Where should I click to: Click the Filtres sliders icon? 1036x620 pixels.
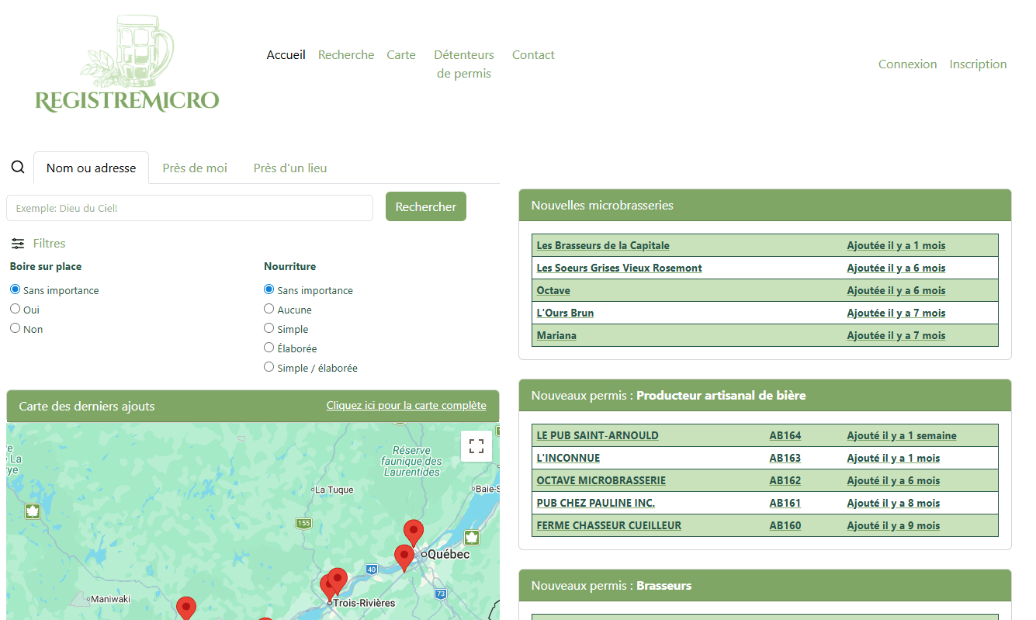18,244
